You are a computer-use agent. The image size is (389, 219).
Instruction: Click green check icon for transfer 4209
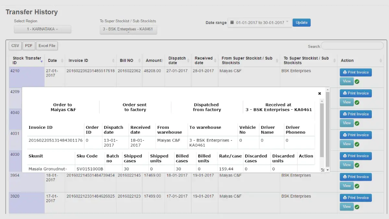(357, 103)
